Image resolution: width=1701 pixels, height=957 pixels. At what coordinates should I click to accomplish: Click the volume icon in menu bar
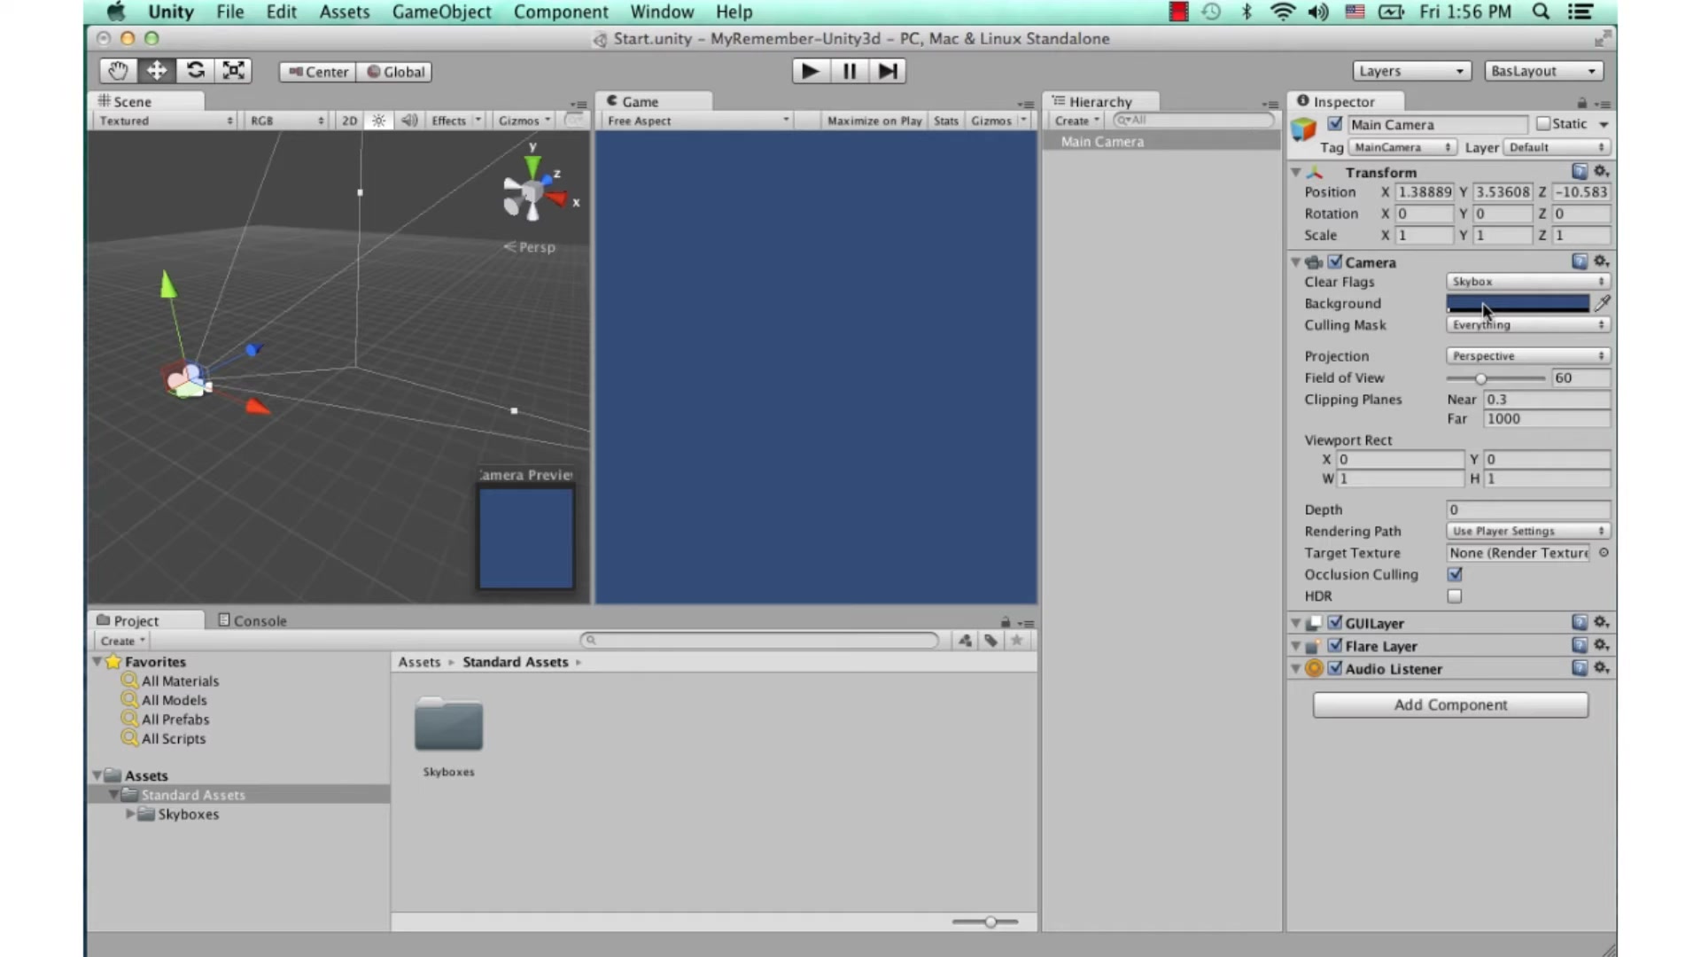click(1318, 12)
